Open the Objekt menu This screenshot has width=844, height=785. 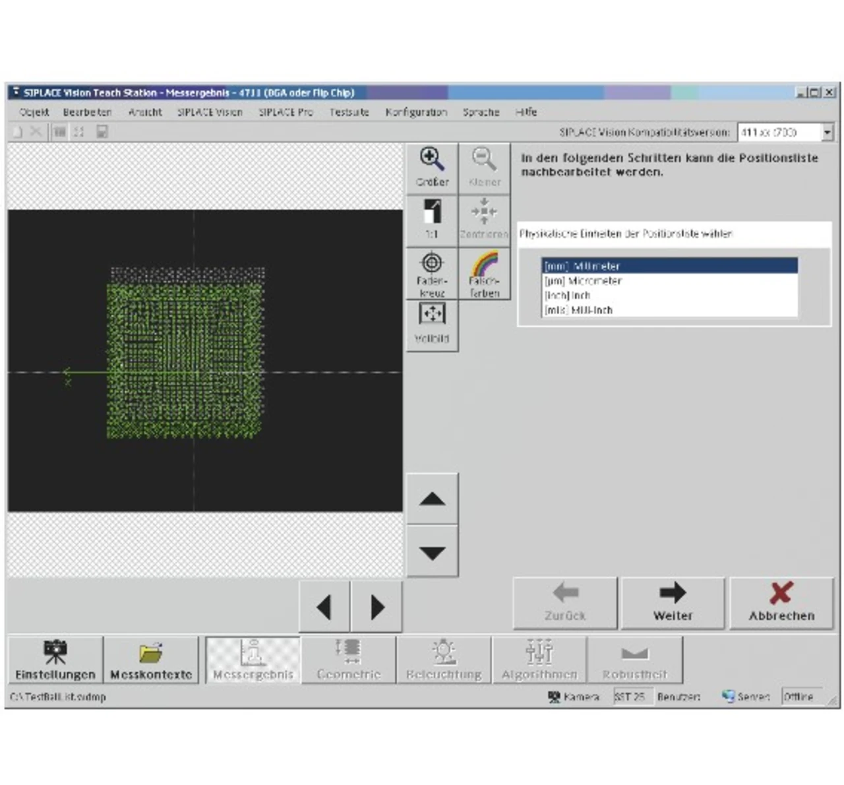point(34,112)
